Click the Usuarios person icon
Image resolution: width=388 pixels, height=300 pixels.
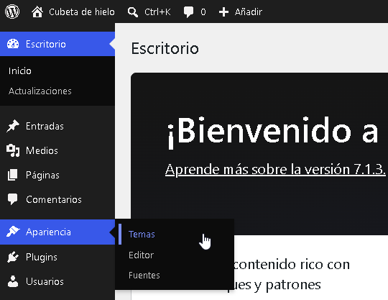[x=13, y=281]
